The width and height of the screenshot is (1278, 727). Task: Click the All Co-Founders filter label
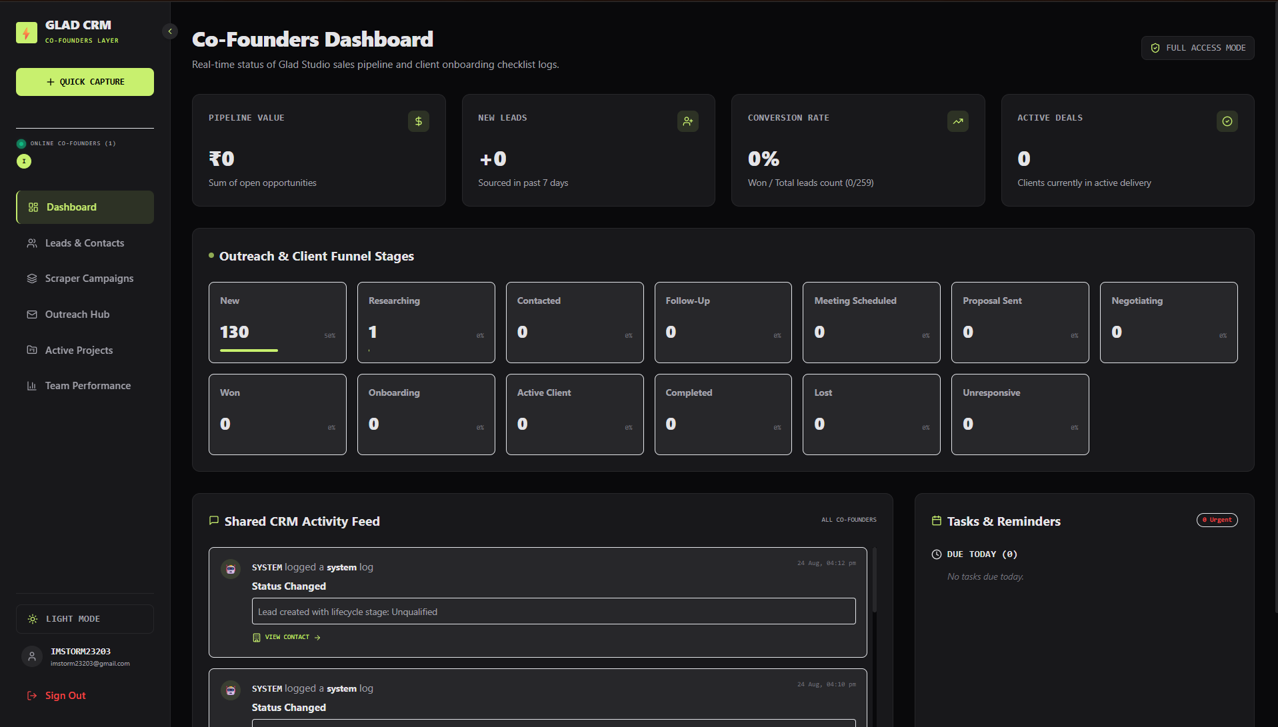pyautogui.click(x=849, y=520)
